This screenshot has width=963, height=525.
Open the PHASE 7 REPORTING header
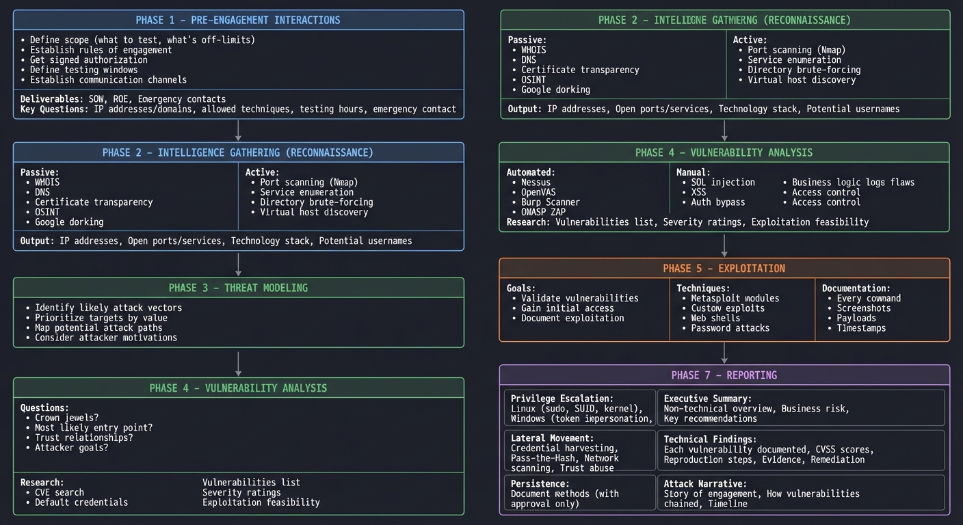724,375
